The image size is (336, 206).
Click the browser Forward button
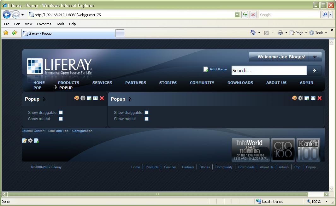tap(15, 15)
